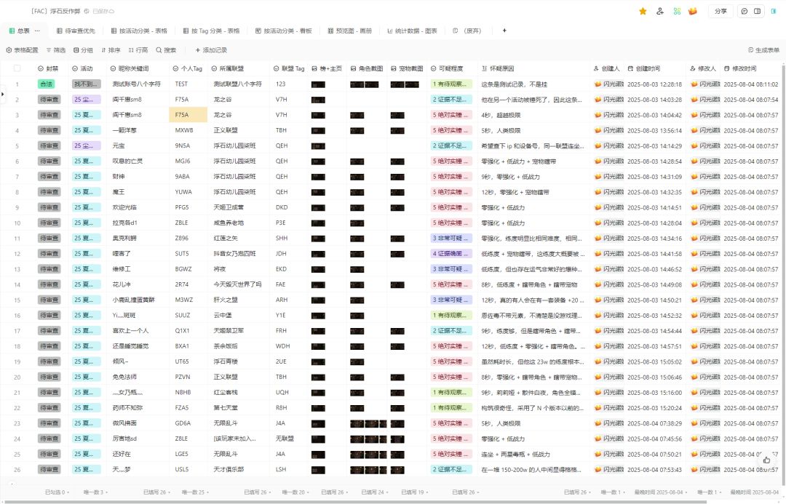
Task: Toggle the select-all checkbox in header
Action: [x=17, y=68]
